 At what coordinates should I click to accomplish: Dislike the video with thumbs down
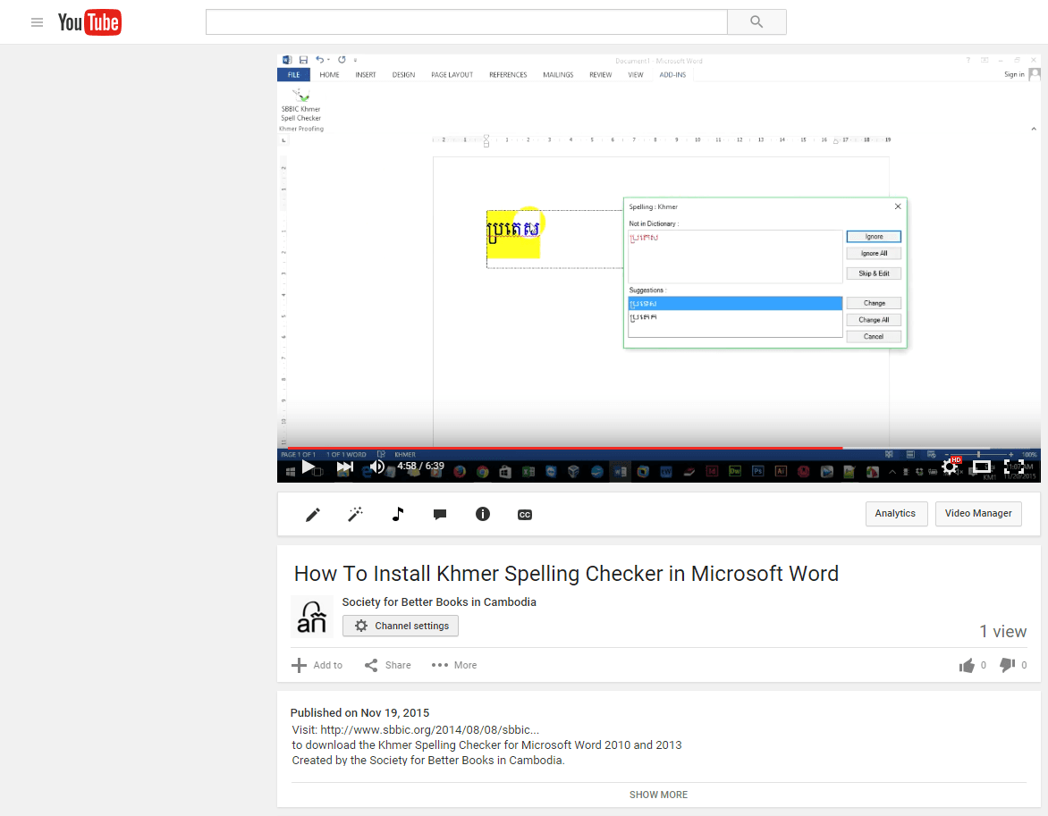[x=1007, y=665]
